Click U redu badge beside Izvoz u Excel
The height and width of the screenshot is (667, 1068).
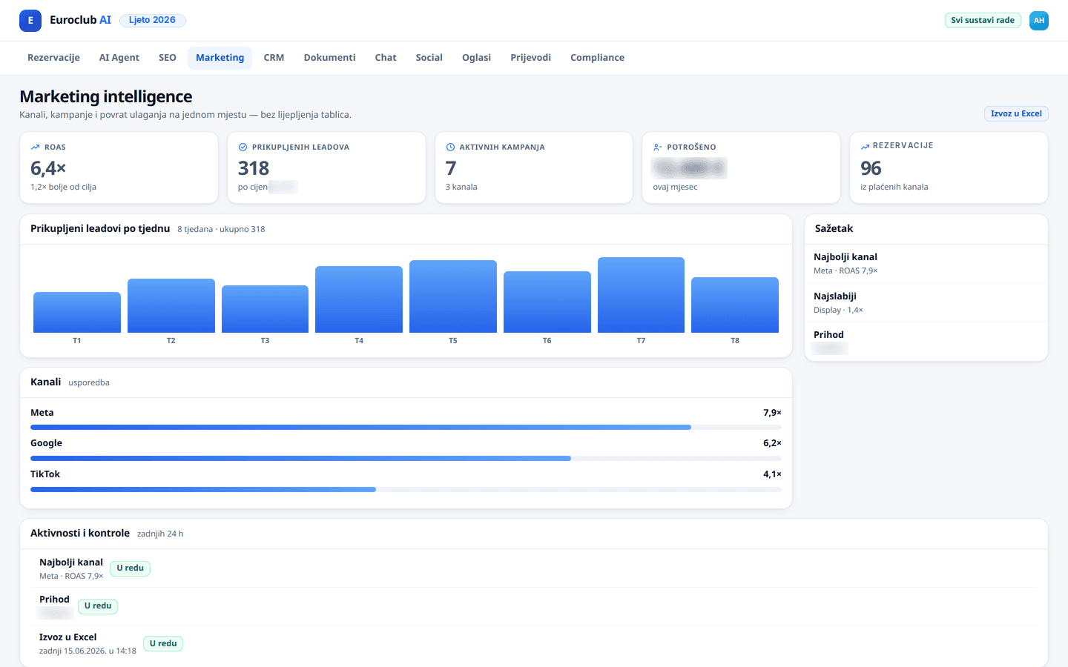(x=163, y=644)
